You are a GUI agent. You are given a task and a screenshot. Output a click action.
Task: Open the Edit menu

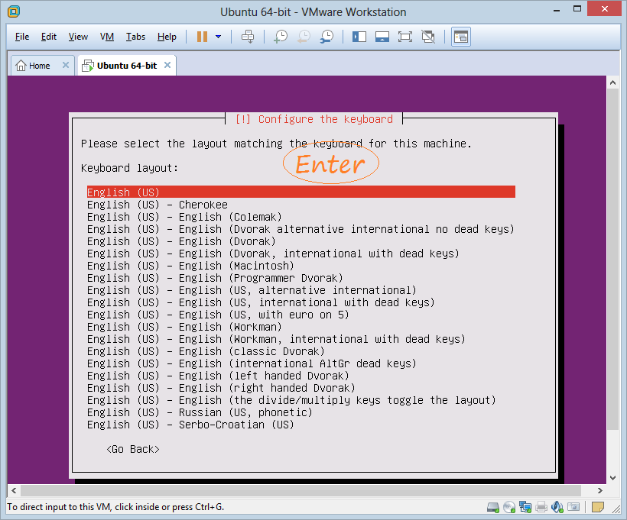pos(49,37)
